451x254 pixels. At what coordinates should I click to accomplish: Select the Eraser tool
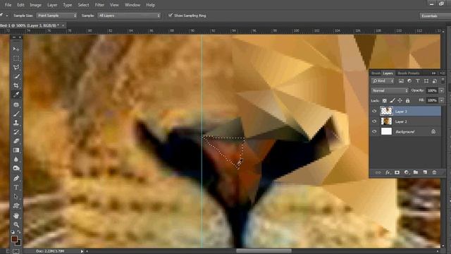tap(16, 141)
